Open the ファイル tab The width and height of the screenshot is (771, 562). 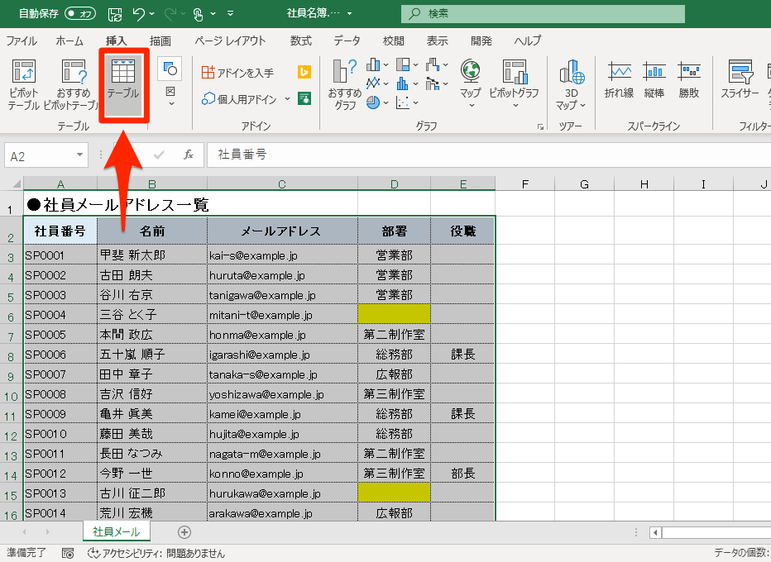[22, 40]
